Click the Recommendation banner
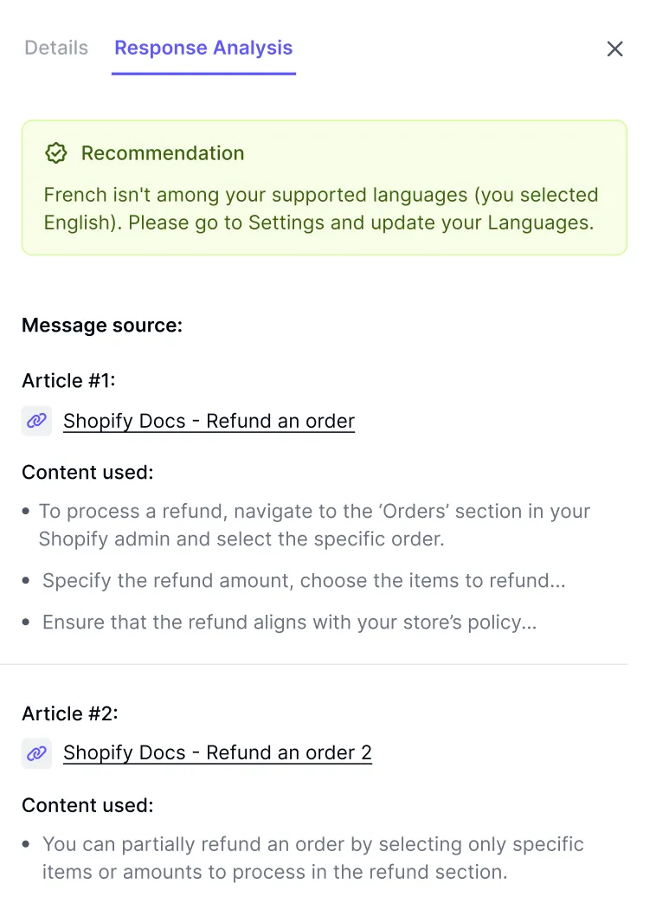 click(x=325, y=186)
